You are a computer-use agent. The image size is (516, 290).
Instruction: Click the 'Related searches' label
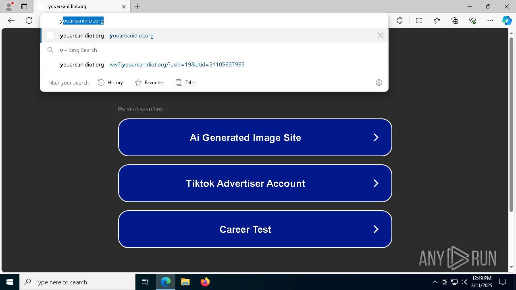[x=140, y=109]
